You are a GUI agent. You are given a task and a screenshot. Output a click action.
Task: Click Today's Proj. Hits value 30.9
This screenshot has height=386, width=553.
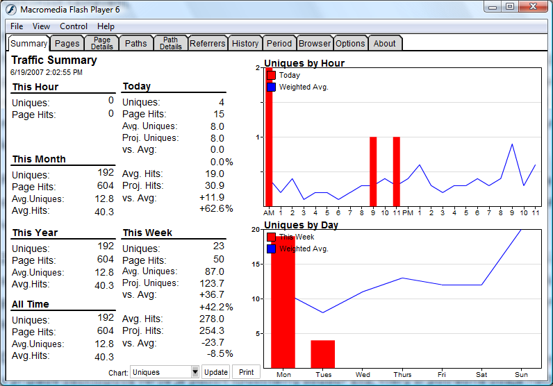[215, 185]
